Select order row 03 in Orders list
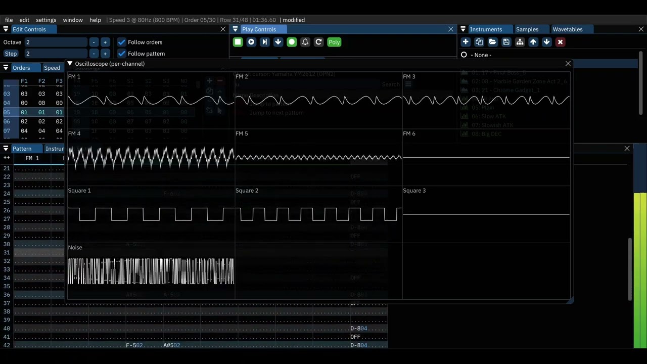 pos(7,94)
